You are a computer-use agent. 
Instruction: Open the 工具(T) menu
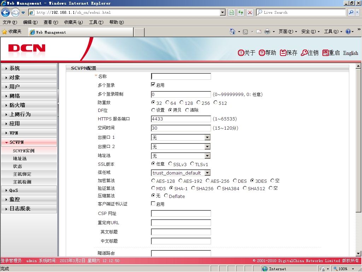point(96,22)
